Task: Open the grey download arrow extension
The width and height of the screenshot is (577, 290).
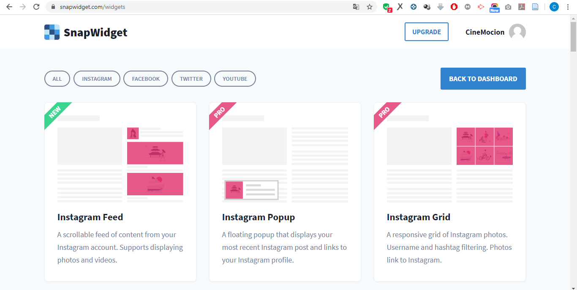Action: tap(441, 7)
